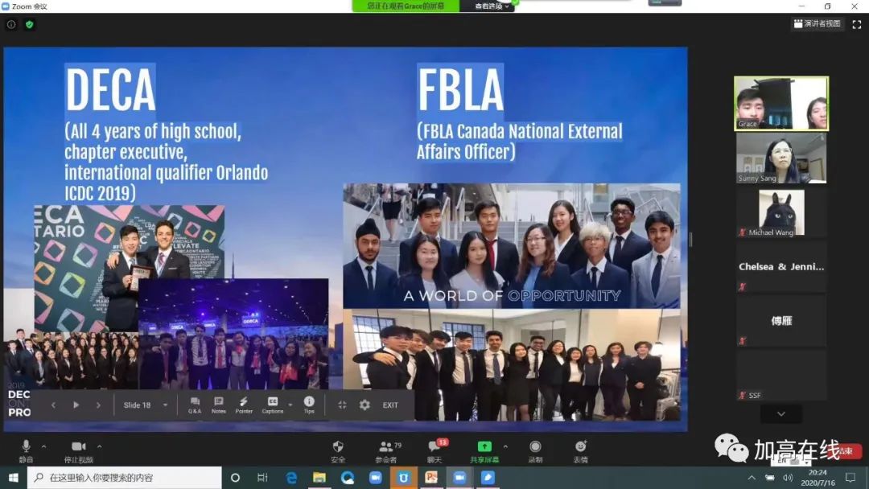Image resolution: width=869 pixels, height=489 pixels.
Task: Click EXIT in slide toolbar
Action: (390, 405)
